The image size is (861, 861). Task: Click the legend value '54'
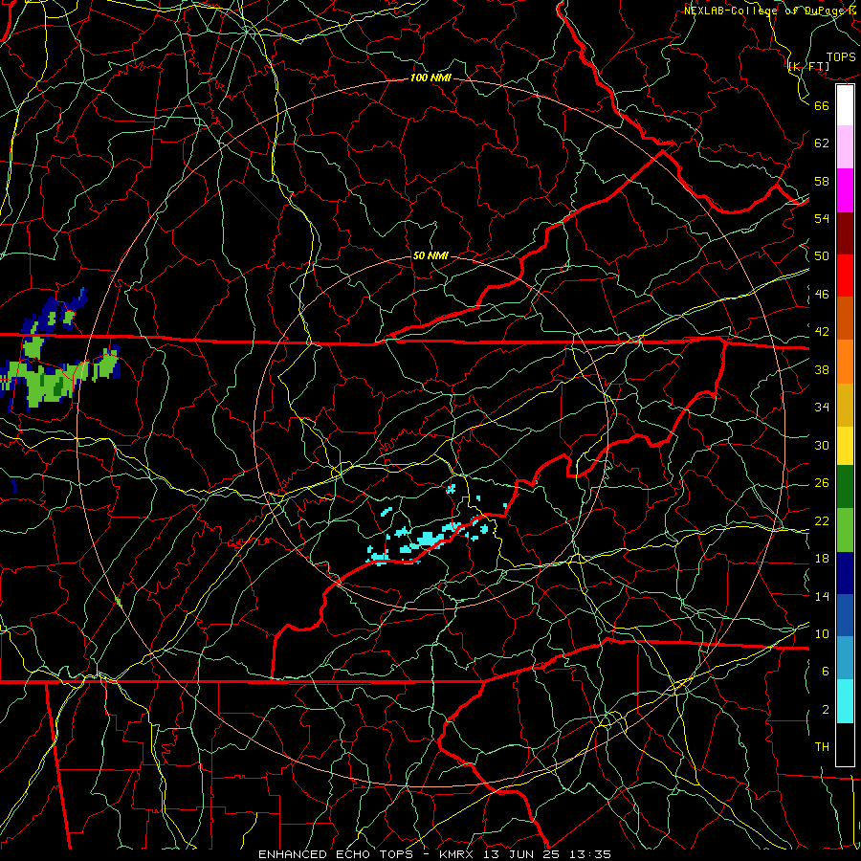[822, 218]
